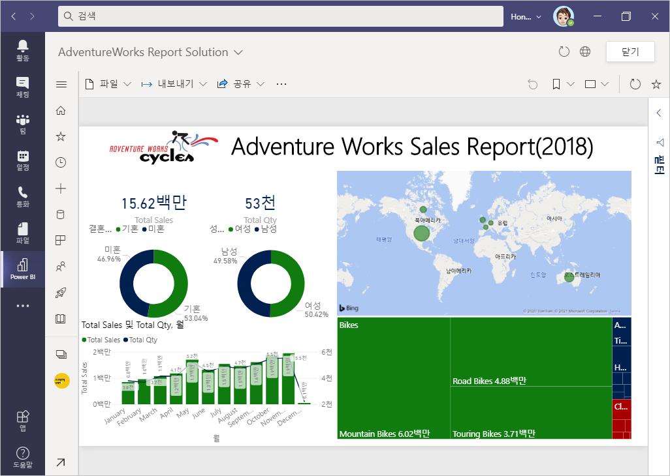This screenshot has width=670, height=476.
Task: Click the Adventure Works Cycles logo
Action: pyautogui.click(x=164, y=147)
